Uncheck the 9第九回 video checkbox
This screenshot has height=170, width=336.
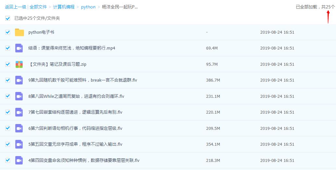pyautogui.click(x=8, y=80)
